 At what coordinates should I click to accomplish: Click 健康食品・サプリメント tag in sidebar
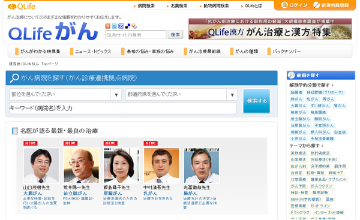(329, 179)
